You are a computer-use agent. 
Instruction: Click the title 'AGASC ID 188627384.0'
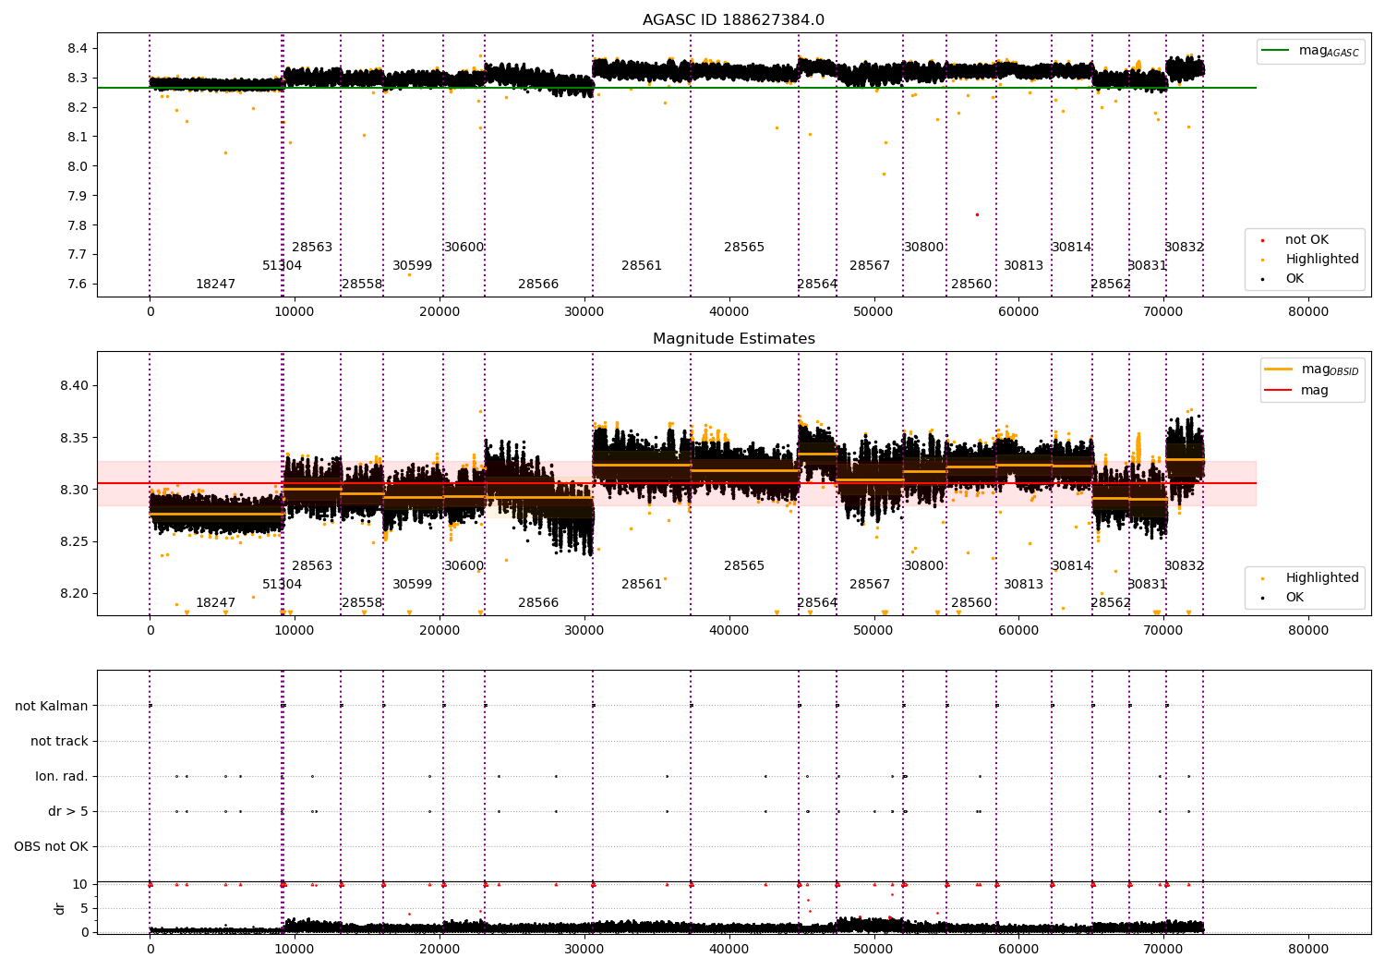(734, 20)
